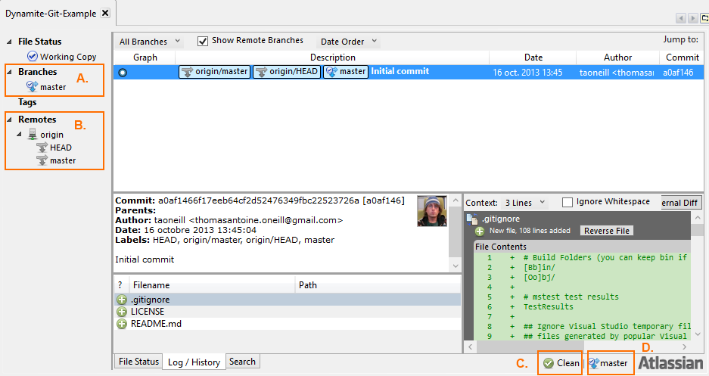Click the External Diff button
This screenshot has height=376, width=709.
(680, 203)
